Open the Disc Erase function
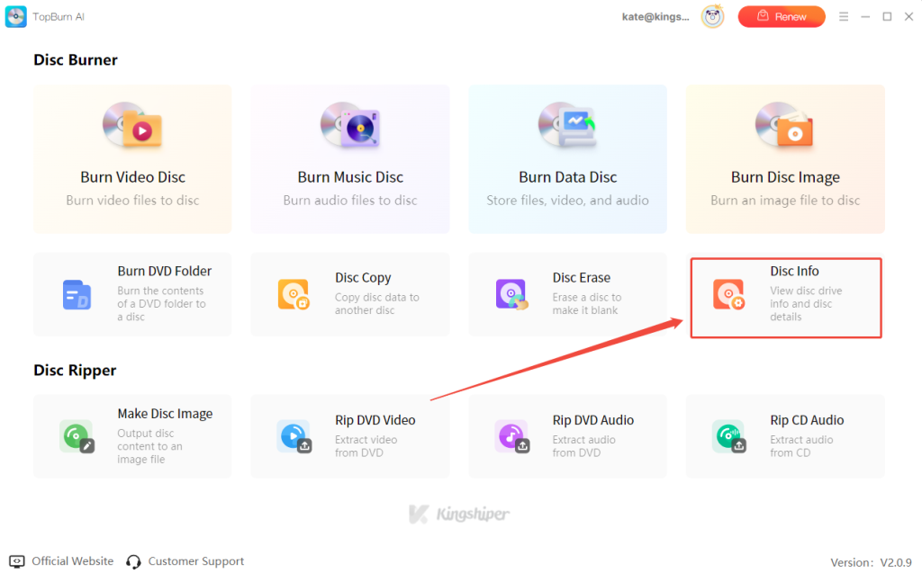 click(567, 294)
